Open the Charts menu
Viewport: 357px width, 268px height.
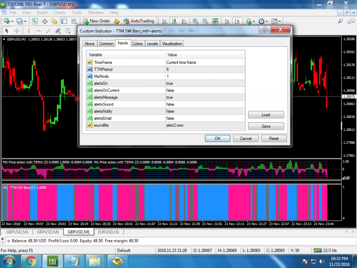click(x=59, y=13)
